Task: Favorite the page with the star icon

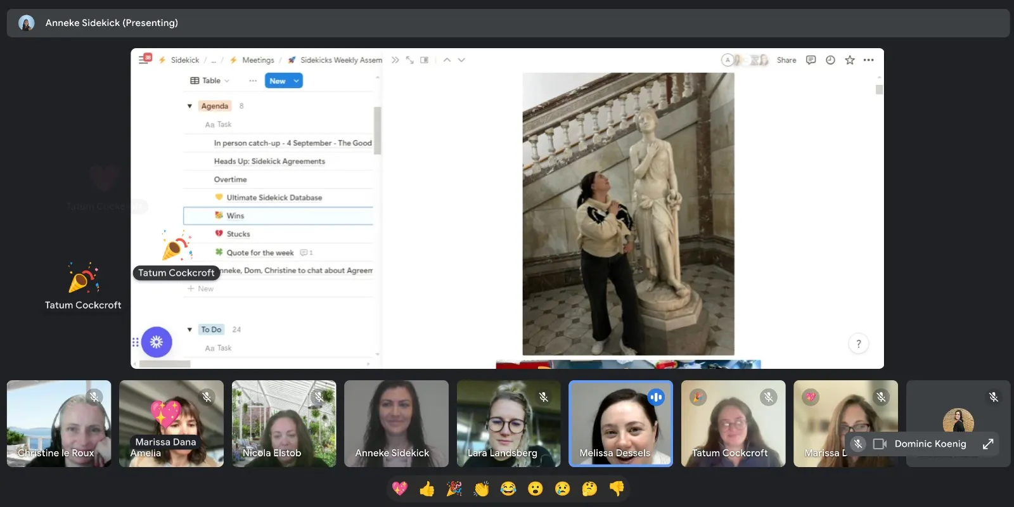Action: [850, 60]
